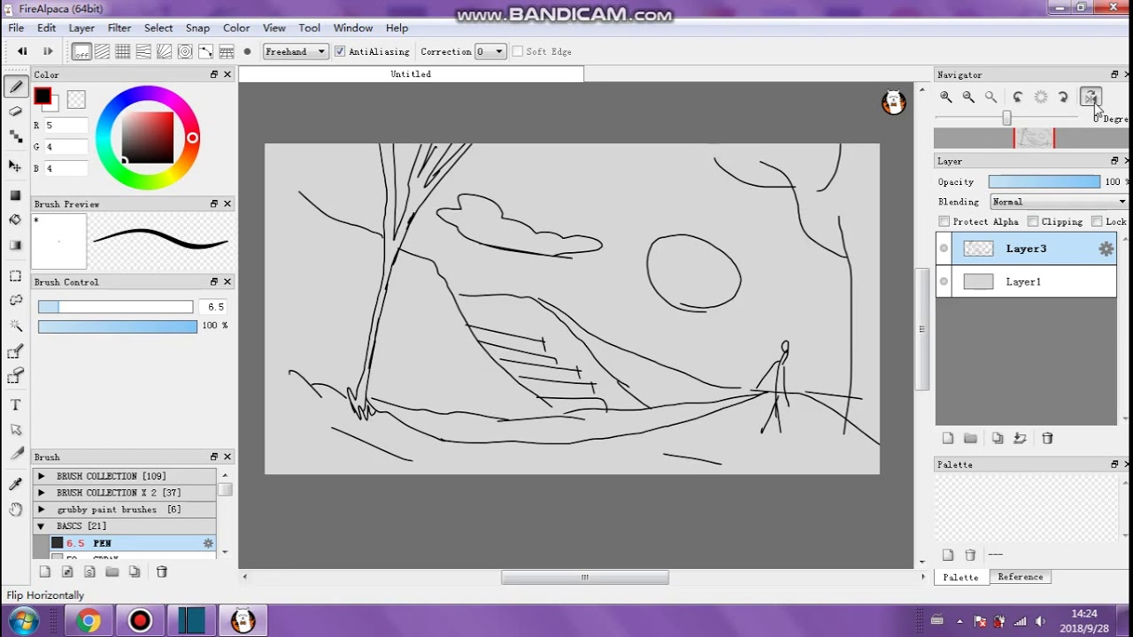Select the Move tool
The image size is (1133, 637).
click(15, 165)
